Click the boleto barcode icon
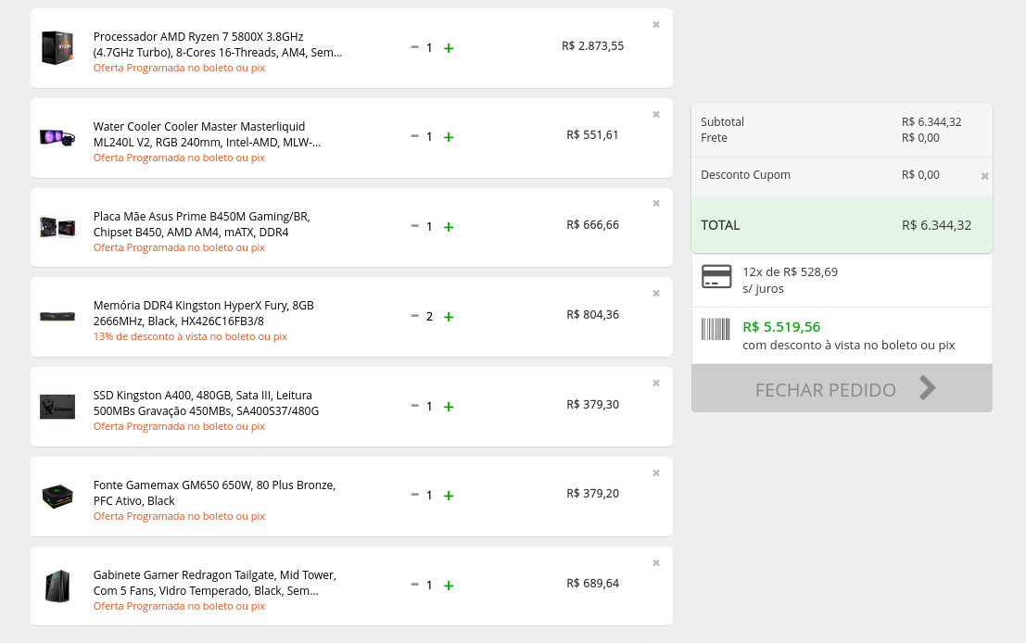The image size is (1026, 643). 716,329
